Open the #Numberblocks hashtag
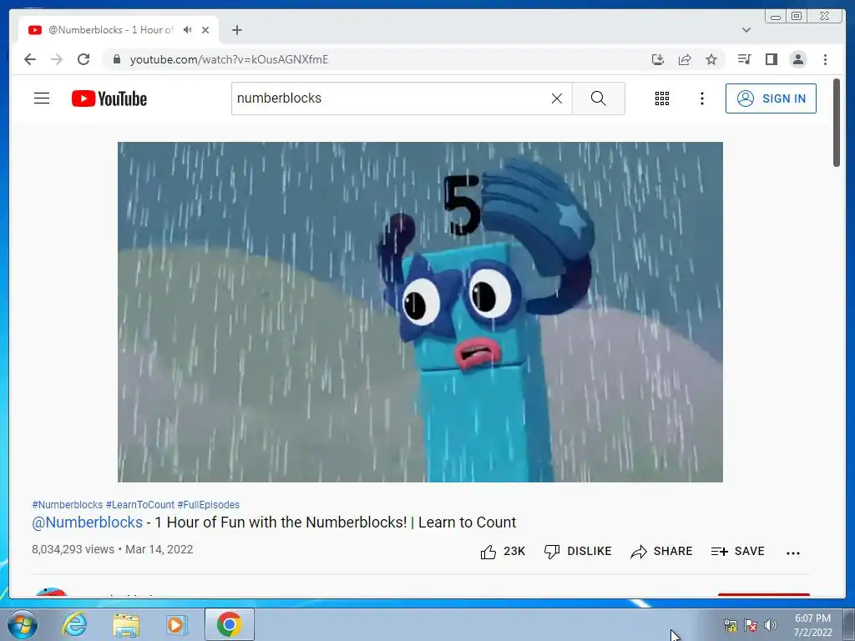 (x=67, y=505)
